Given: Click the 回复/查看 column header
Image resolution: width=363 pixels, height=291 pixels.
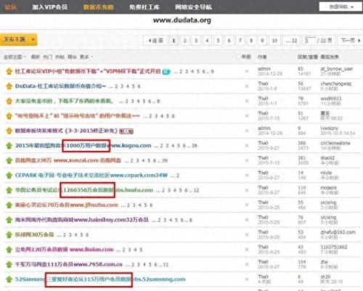Looking at the screenshot, I should [307, 57].
